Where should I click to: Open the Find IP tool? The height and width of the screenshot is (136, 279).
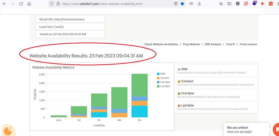coord(231,44)
